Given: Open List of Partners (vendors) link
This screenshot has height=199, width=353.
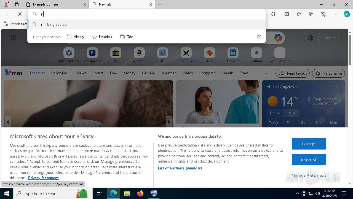Looking at the screenshot, I should 180,168.
